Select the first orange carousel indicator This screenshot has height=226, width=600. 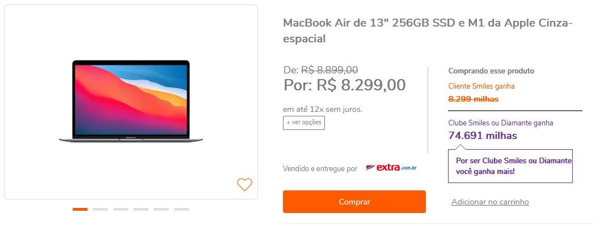[80, 209]
